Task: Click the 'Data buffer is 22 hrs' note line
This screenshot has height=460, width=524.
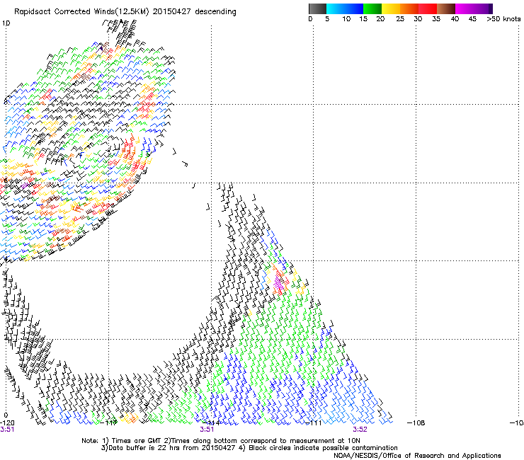Action: point(168,448)
